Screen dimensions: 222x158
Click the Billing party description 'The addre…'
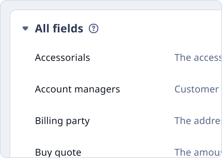pos(198,121)
